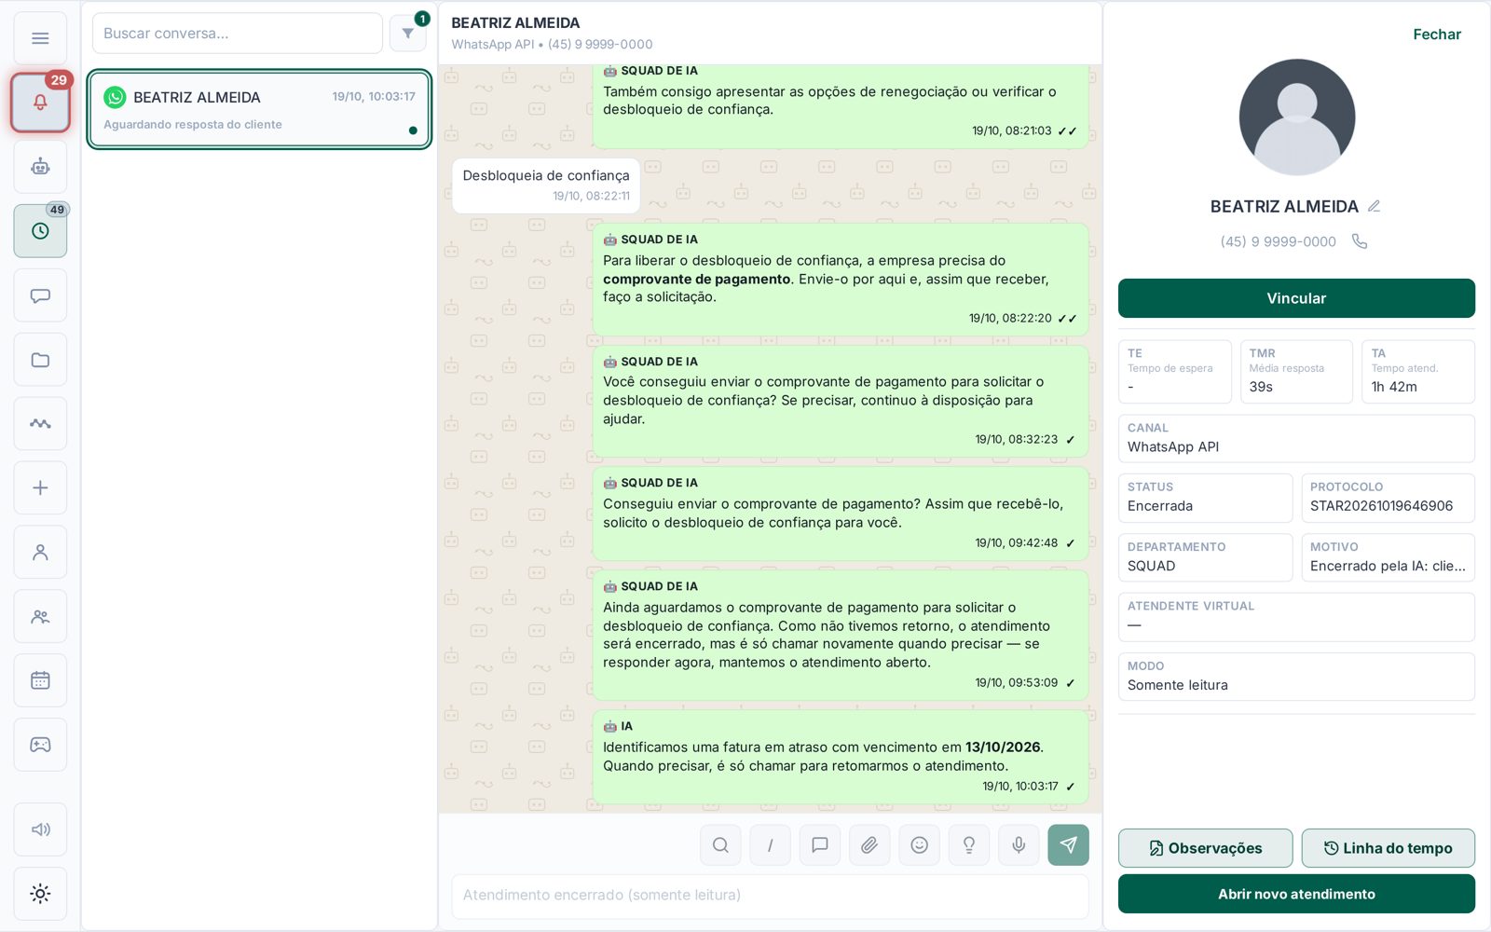This screenshot has height=932, width=1491.
Task: Open the Observações button
Action: point(1205,848)
